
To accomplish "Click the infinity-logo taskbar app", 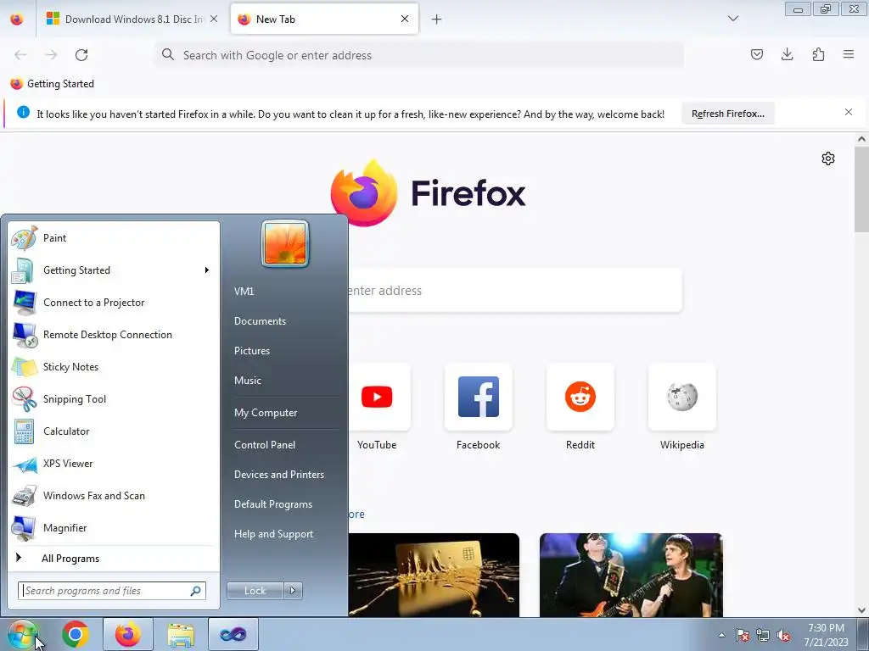I will pos(233,634).
